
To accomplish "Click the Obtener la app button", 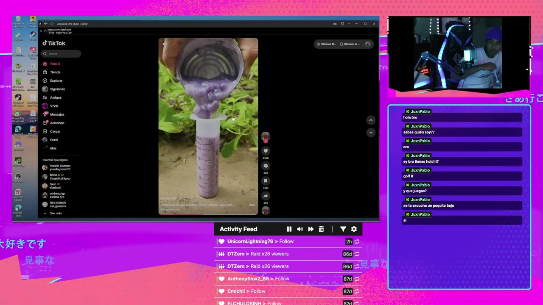I will click(350, 44).
